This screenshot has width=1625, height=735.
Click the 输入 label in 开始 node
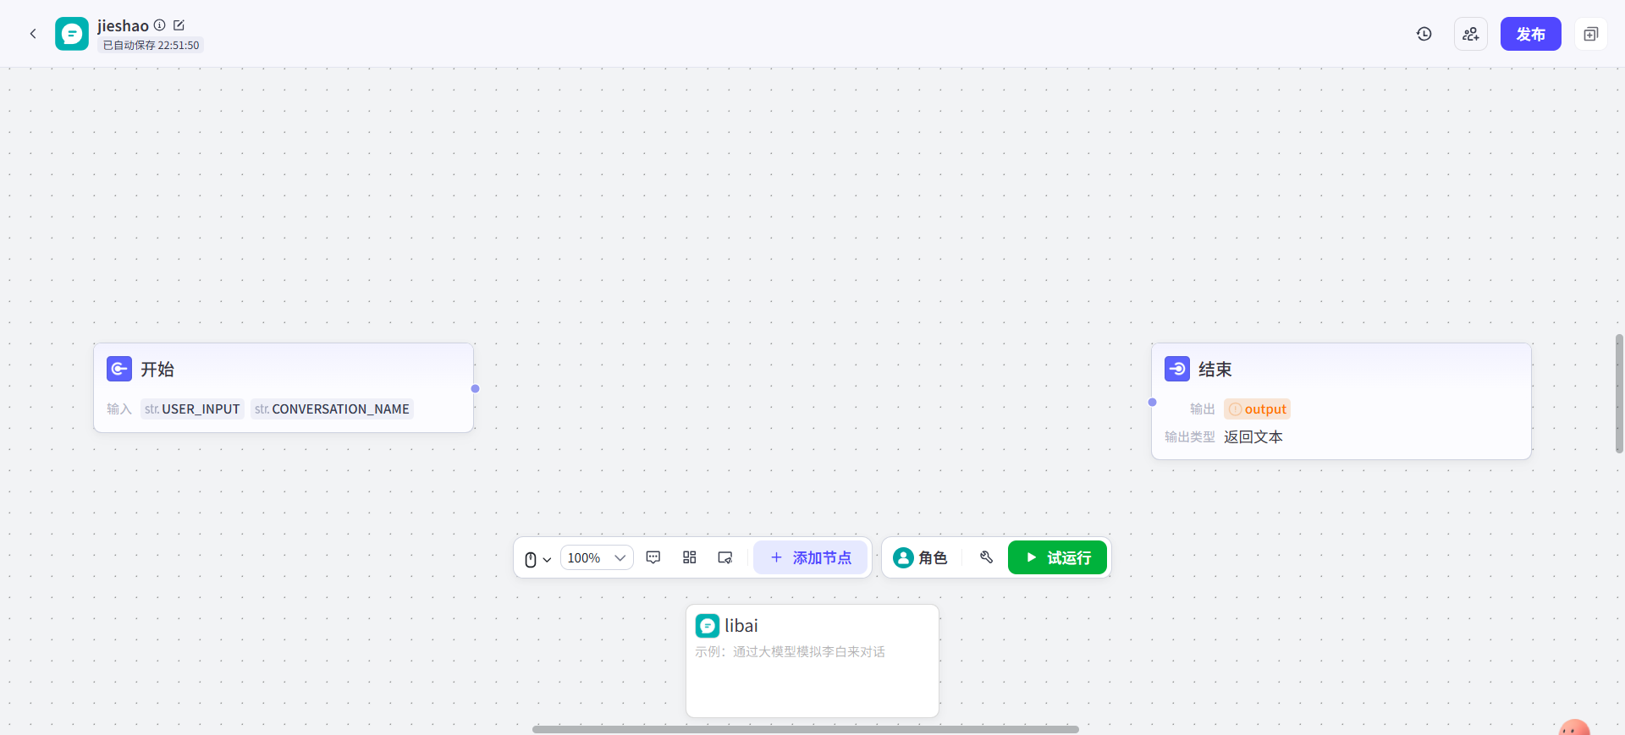click(119, 409)
